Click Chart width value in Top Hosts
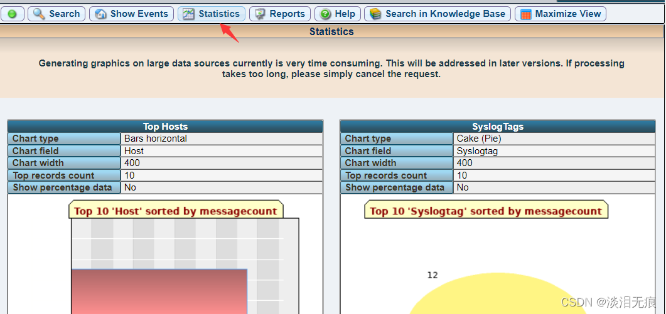666x314 pixels. point(132,163)
